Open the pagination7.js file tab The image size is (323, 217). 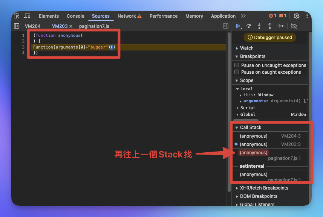click(94, 26)
